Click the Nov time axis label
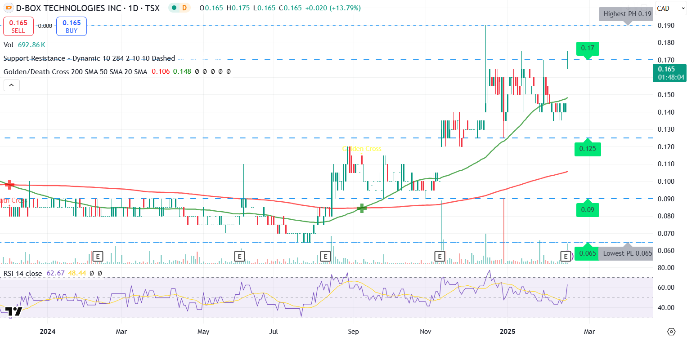The width and height of the screenshot is (687, 337). click(x=425, y=332)
